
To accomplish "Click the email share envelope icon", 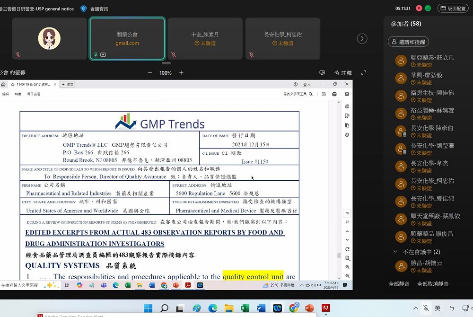I will click(x=347, y=94).
